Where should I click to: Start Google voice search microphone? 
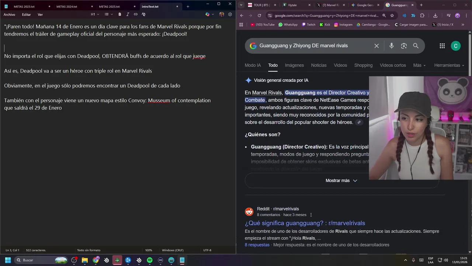pyautogui.click(x=392, y=46)
